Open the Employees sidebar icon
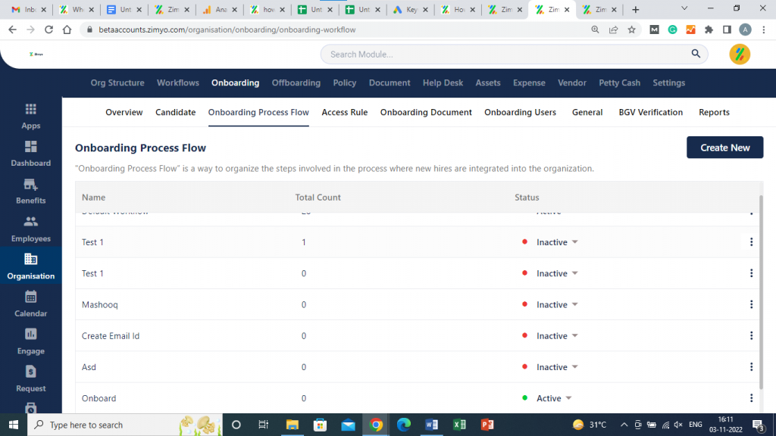Viewport: 776px width, 436px height. tap(30, 222)
